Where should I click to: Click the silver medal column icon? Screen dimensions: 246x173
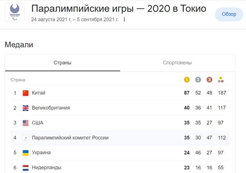click(198, 80)
